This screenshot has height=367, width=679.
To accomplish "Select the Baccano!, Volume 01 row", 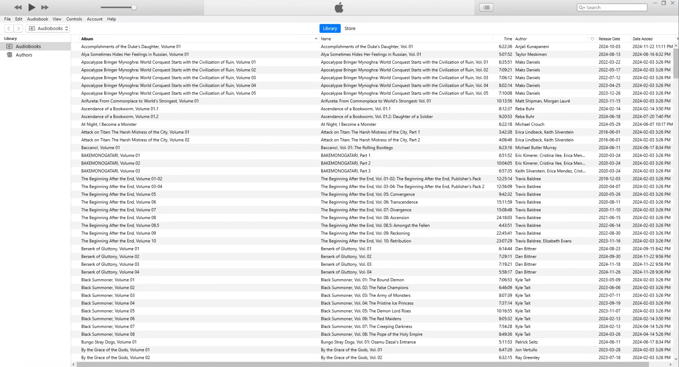I will coord(101,148).
